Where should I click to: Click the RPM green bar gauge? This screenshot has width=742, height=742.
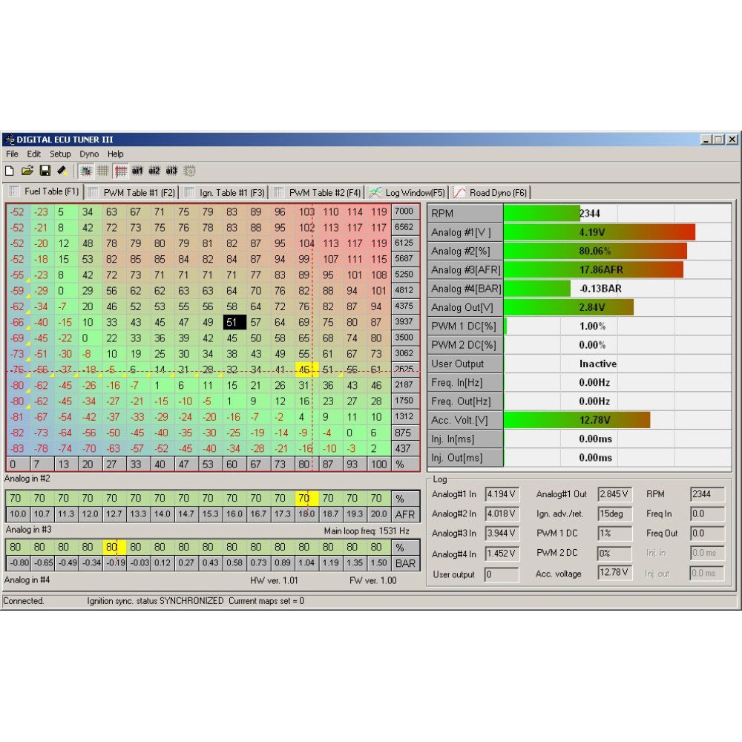tap(542, 214)
